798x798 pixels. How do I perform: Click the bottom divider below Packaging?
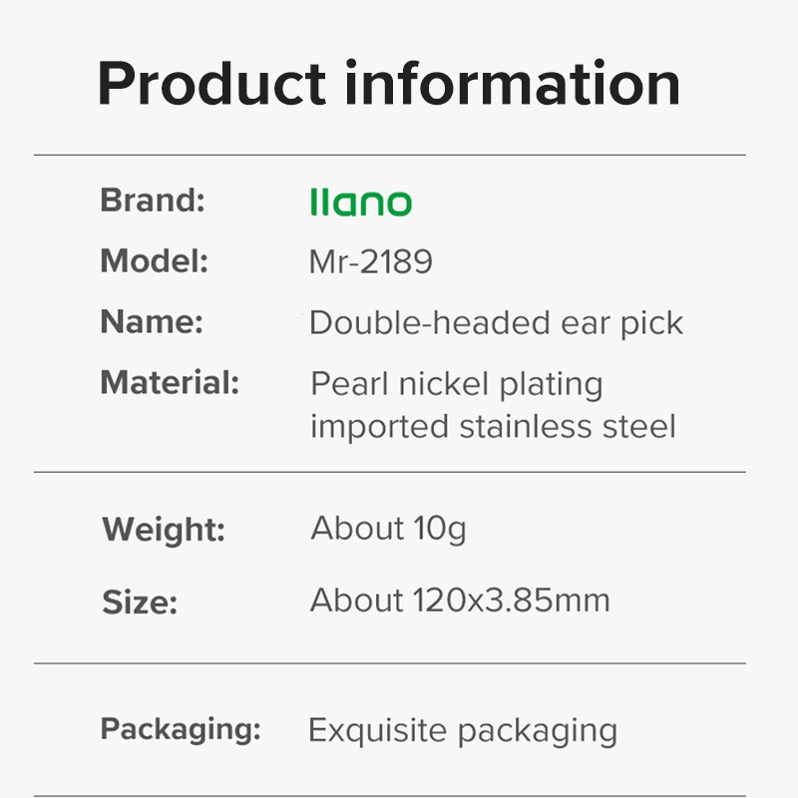click(x=390, y=795)
